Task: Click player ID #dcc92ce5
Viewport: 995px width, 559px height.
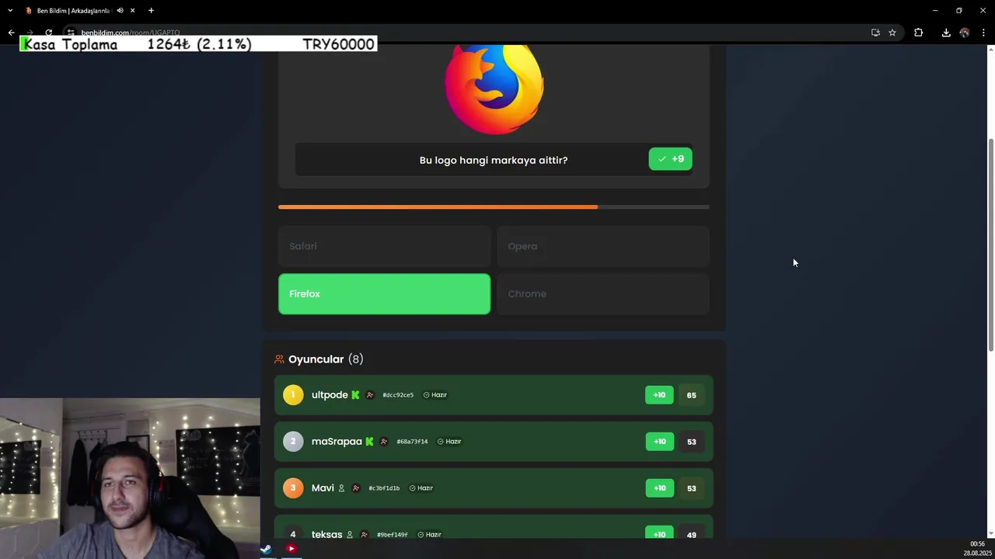Action: pyautogui.click(x=398, y=395)
